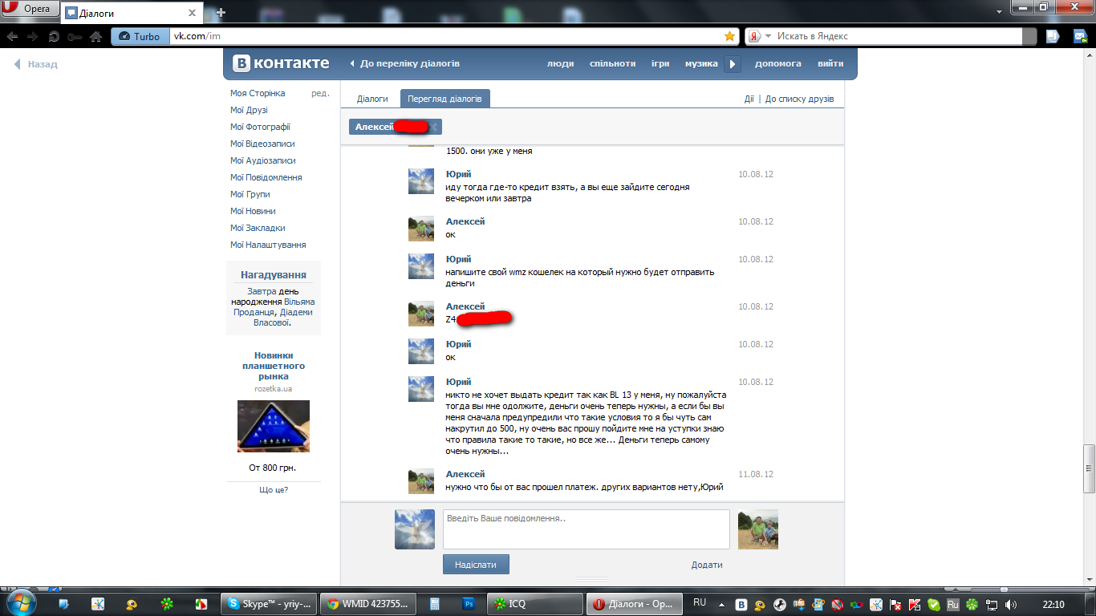Focus the Yandex search field
This screenshot has height=616, width=1096.
[899, 36]
